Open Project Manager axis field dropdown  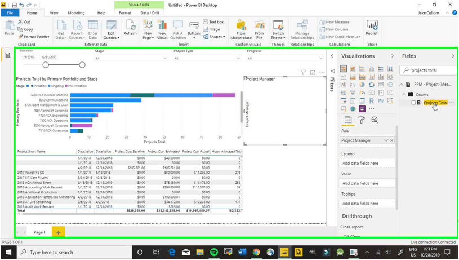coord(386,140)
